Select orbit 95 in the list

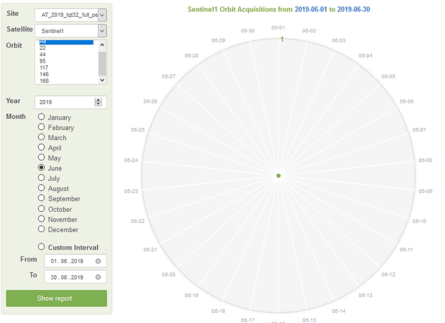(x=43, y=61)
